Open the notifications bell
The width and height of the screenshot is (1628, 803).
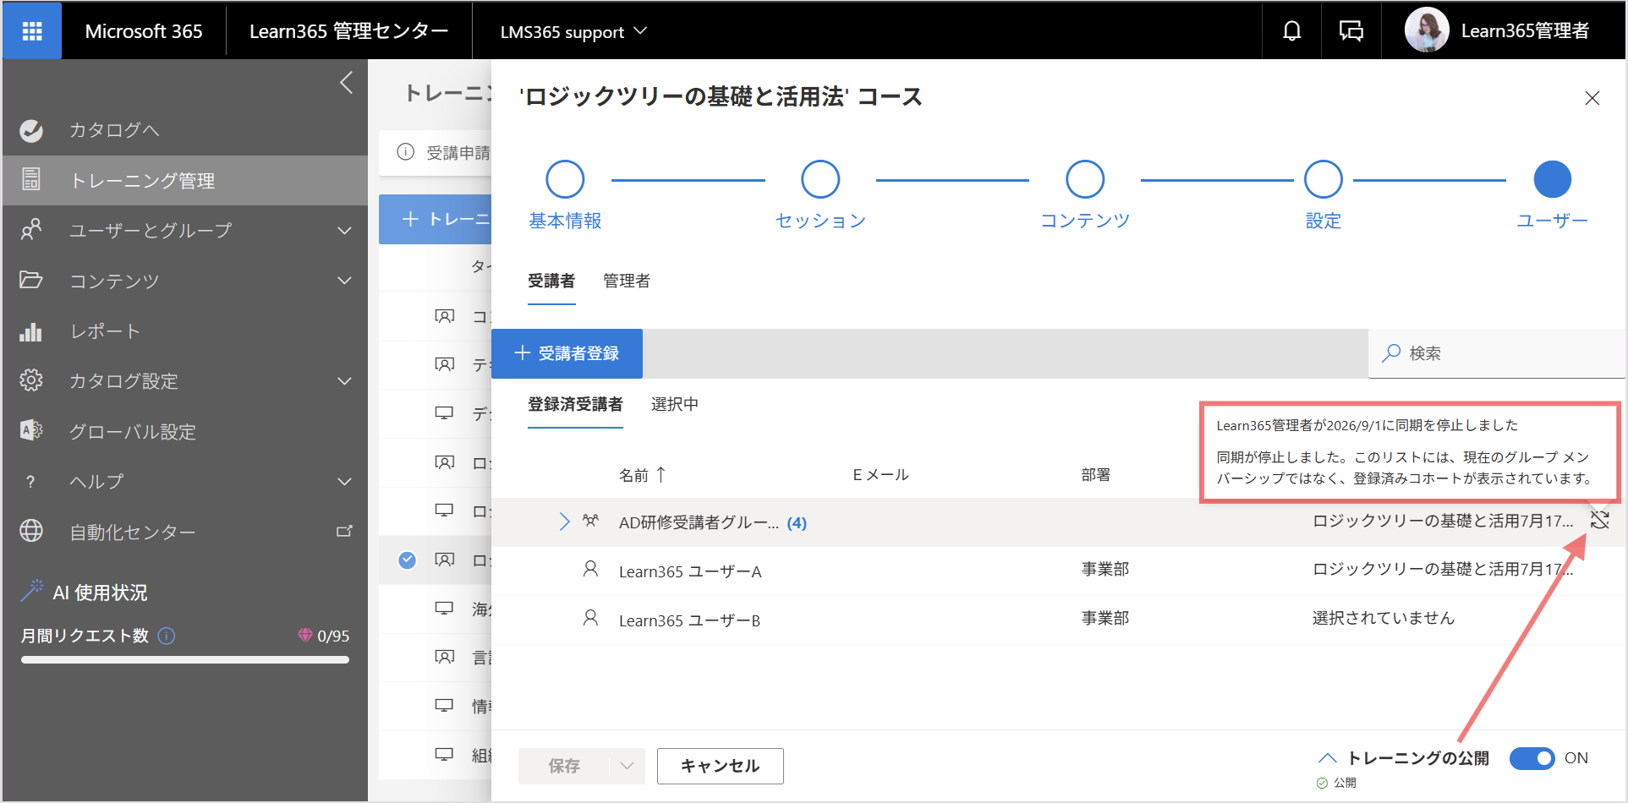tap(1291, 31)
